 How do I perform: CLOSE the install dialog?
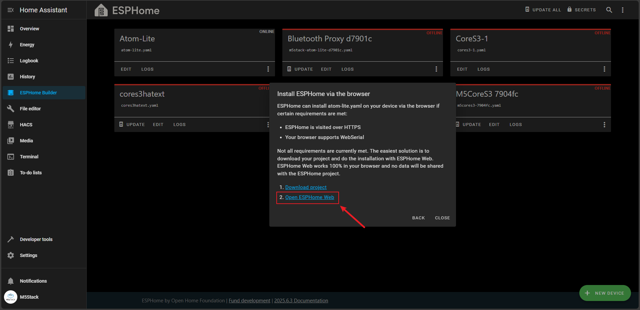[x=442, y=218]
